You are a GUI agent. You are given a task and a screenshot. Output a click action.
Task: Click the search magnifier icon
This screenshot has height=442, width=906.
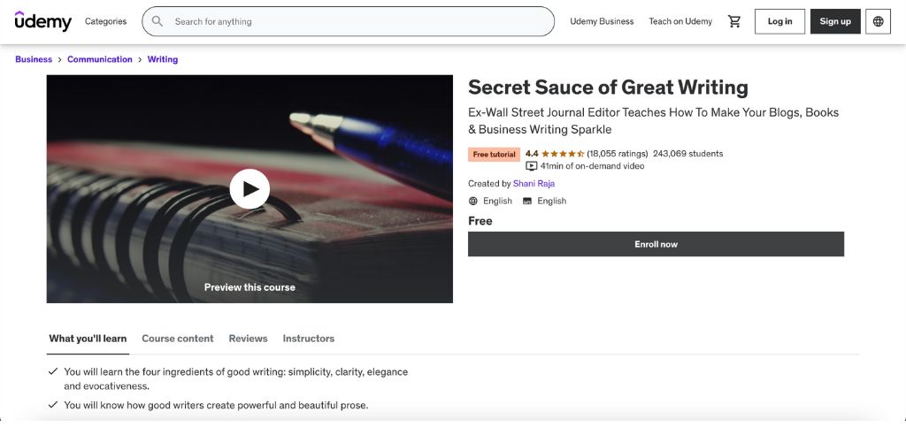[x=157, y=21]
